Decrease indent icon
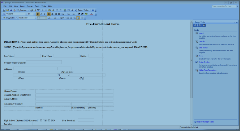241x133 pixels. tap(79, 14)
